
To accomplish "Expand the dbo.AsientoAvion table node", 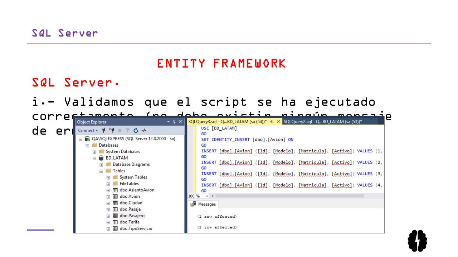I will click(108, 190).
